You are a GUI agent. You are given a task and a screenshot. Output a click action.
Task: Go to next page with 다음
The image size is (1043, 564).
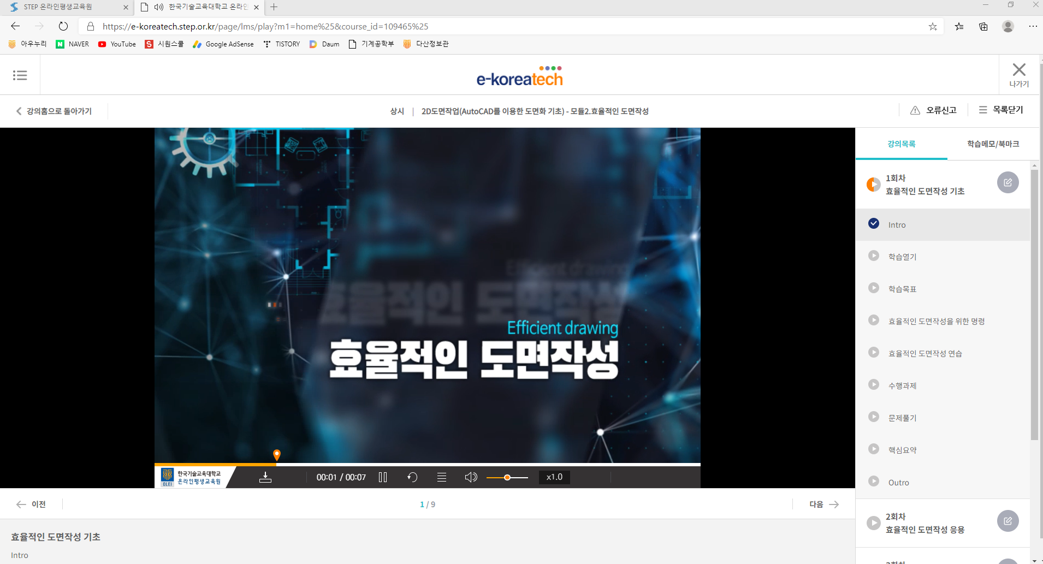[824, 504]
